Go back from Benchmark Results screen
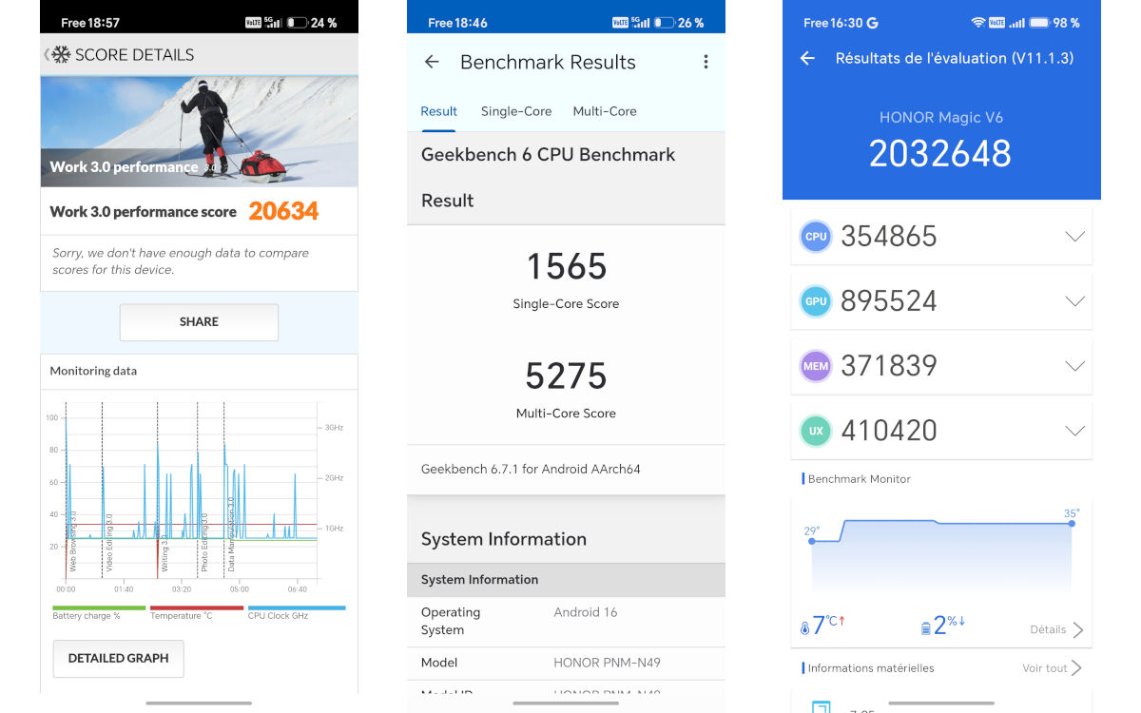 tap(432, 62)
